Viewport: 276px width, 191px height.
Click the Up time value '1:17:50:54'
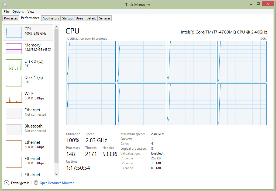pos(78,168)
